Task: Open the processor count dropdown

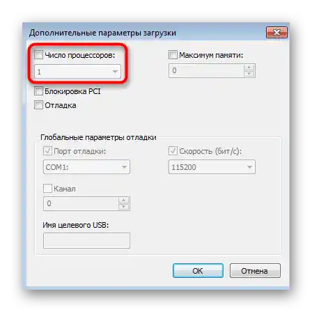Action: (77, 72)
